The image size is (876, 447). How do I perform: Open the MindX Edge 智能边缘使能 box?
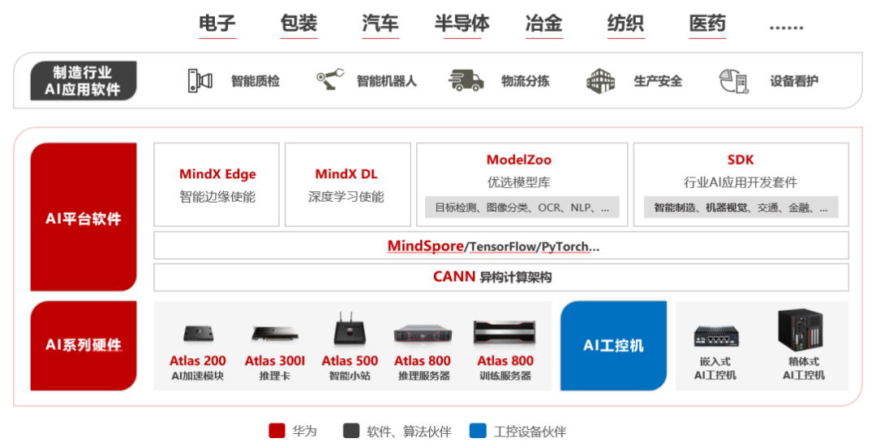point(217,185)
